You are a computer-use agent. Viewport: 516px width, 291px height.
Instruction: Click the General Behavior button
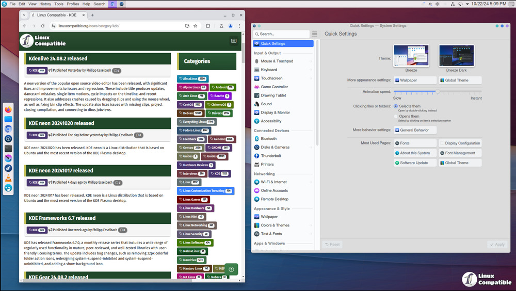tap(415, 130)
